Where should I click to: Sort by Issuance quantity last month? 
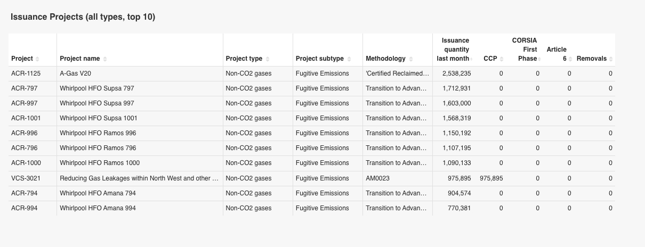click(x=472, y=59)
